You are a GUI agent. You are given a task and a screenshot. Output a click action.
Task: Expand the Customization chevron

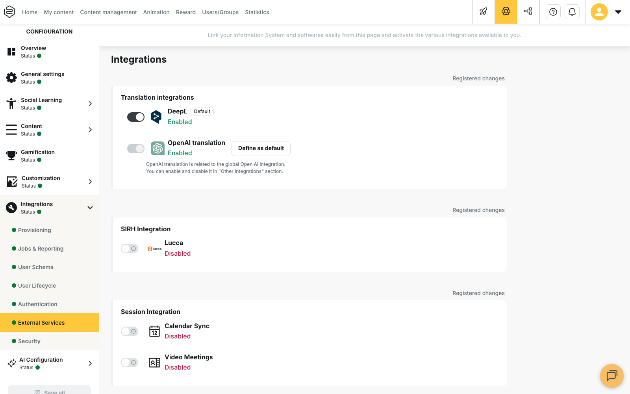[90, 182]
